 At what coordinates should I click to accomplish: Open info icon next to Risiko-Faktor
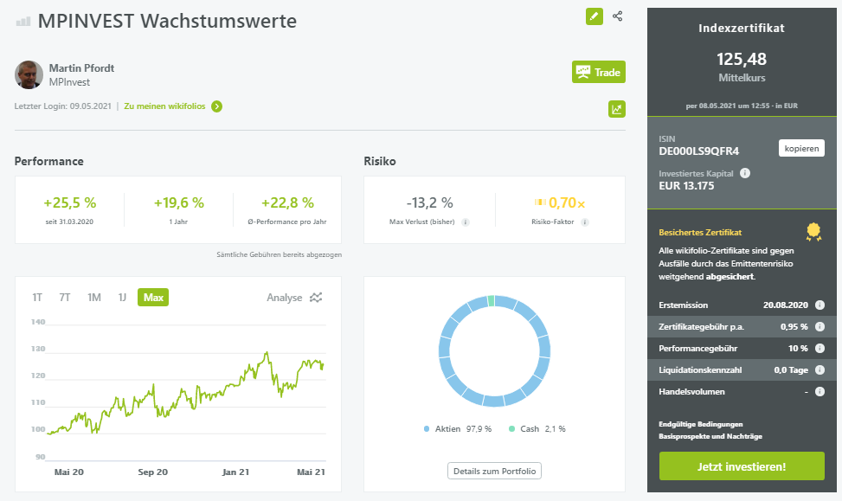(x=585, y=222)
